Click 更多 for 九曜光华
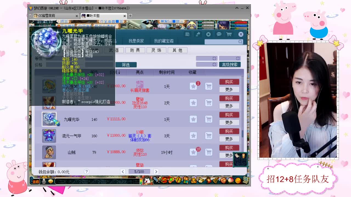This screenshot has height=197, width=351. 229,122
